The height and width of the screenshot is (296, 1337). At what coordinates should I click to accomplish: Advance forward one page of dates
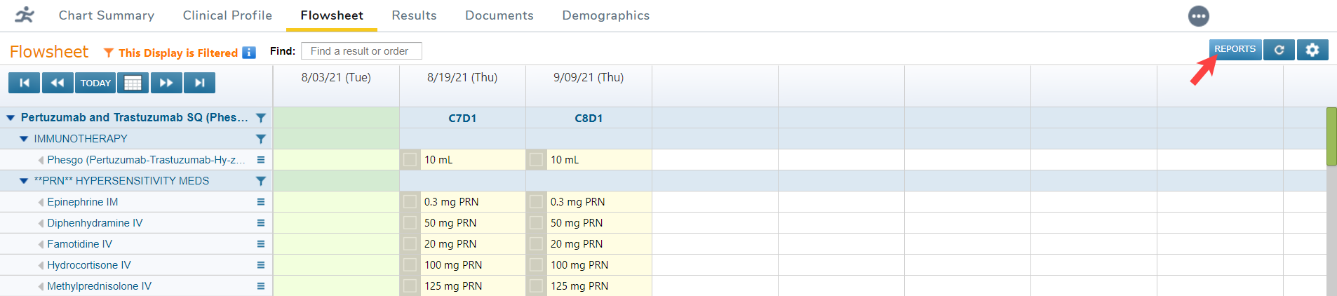pyautogui.click(x=166, y=83)
